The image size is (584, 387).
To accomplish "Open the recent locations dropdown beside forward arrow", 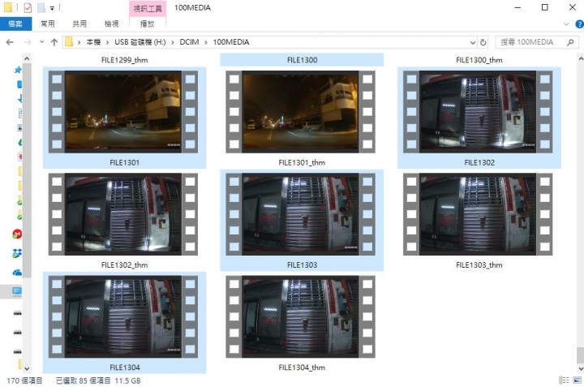I will tap(41, 42).
